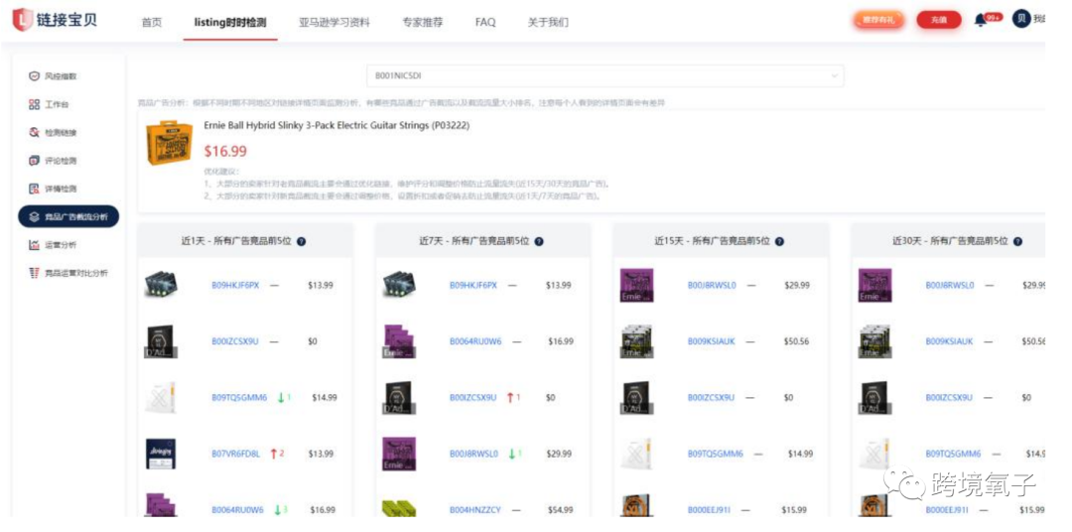Viewport: 1072px width, 532px height.
Task: Click $50.56 price in 近15天 column
Action: tap(796, 341)
